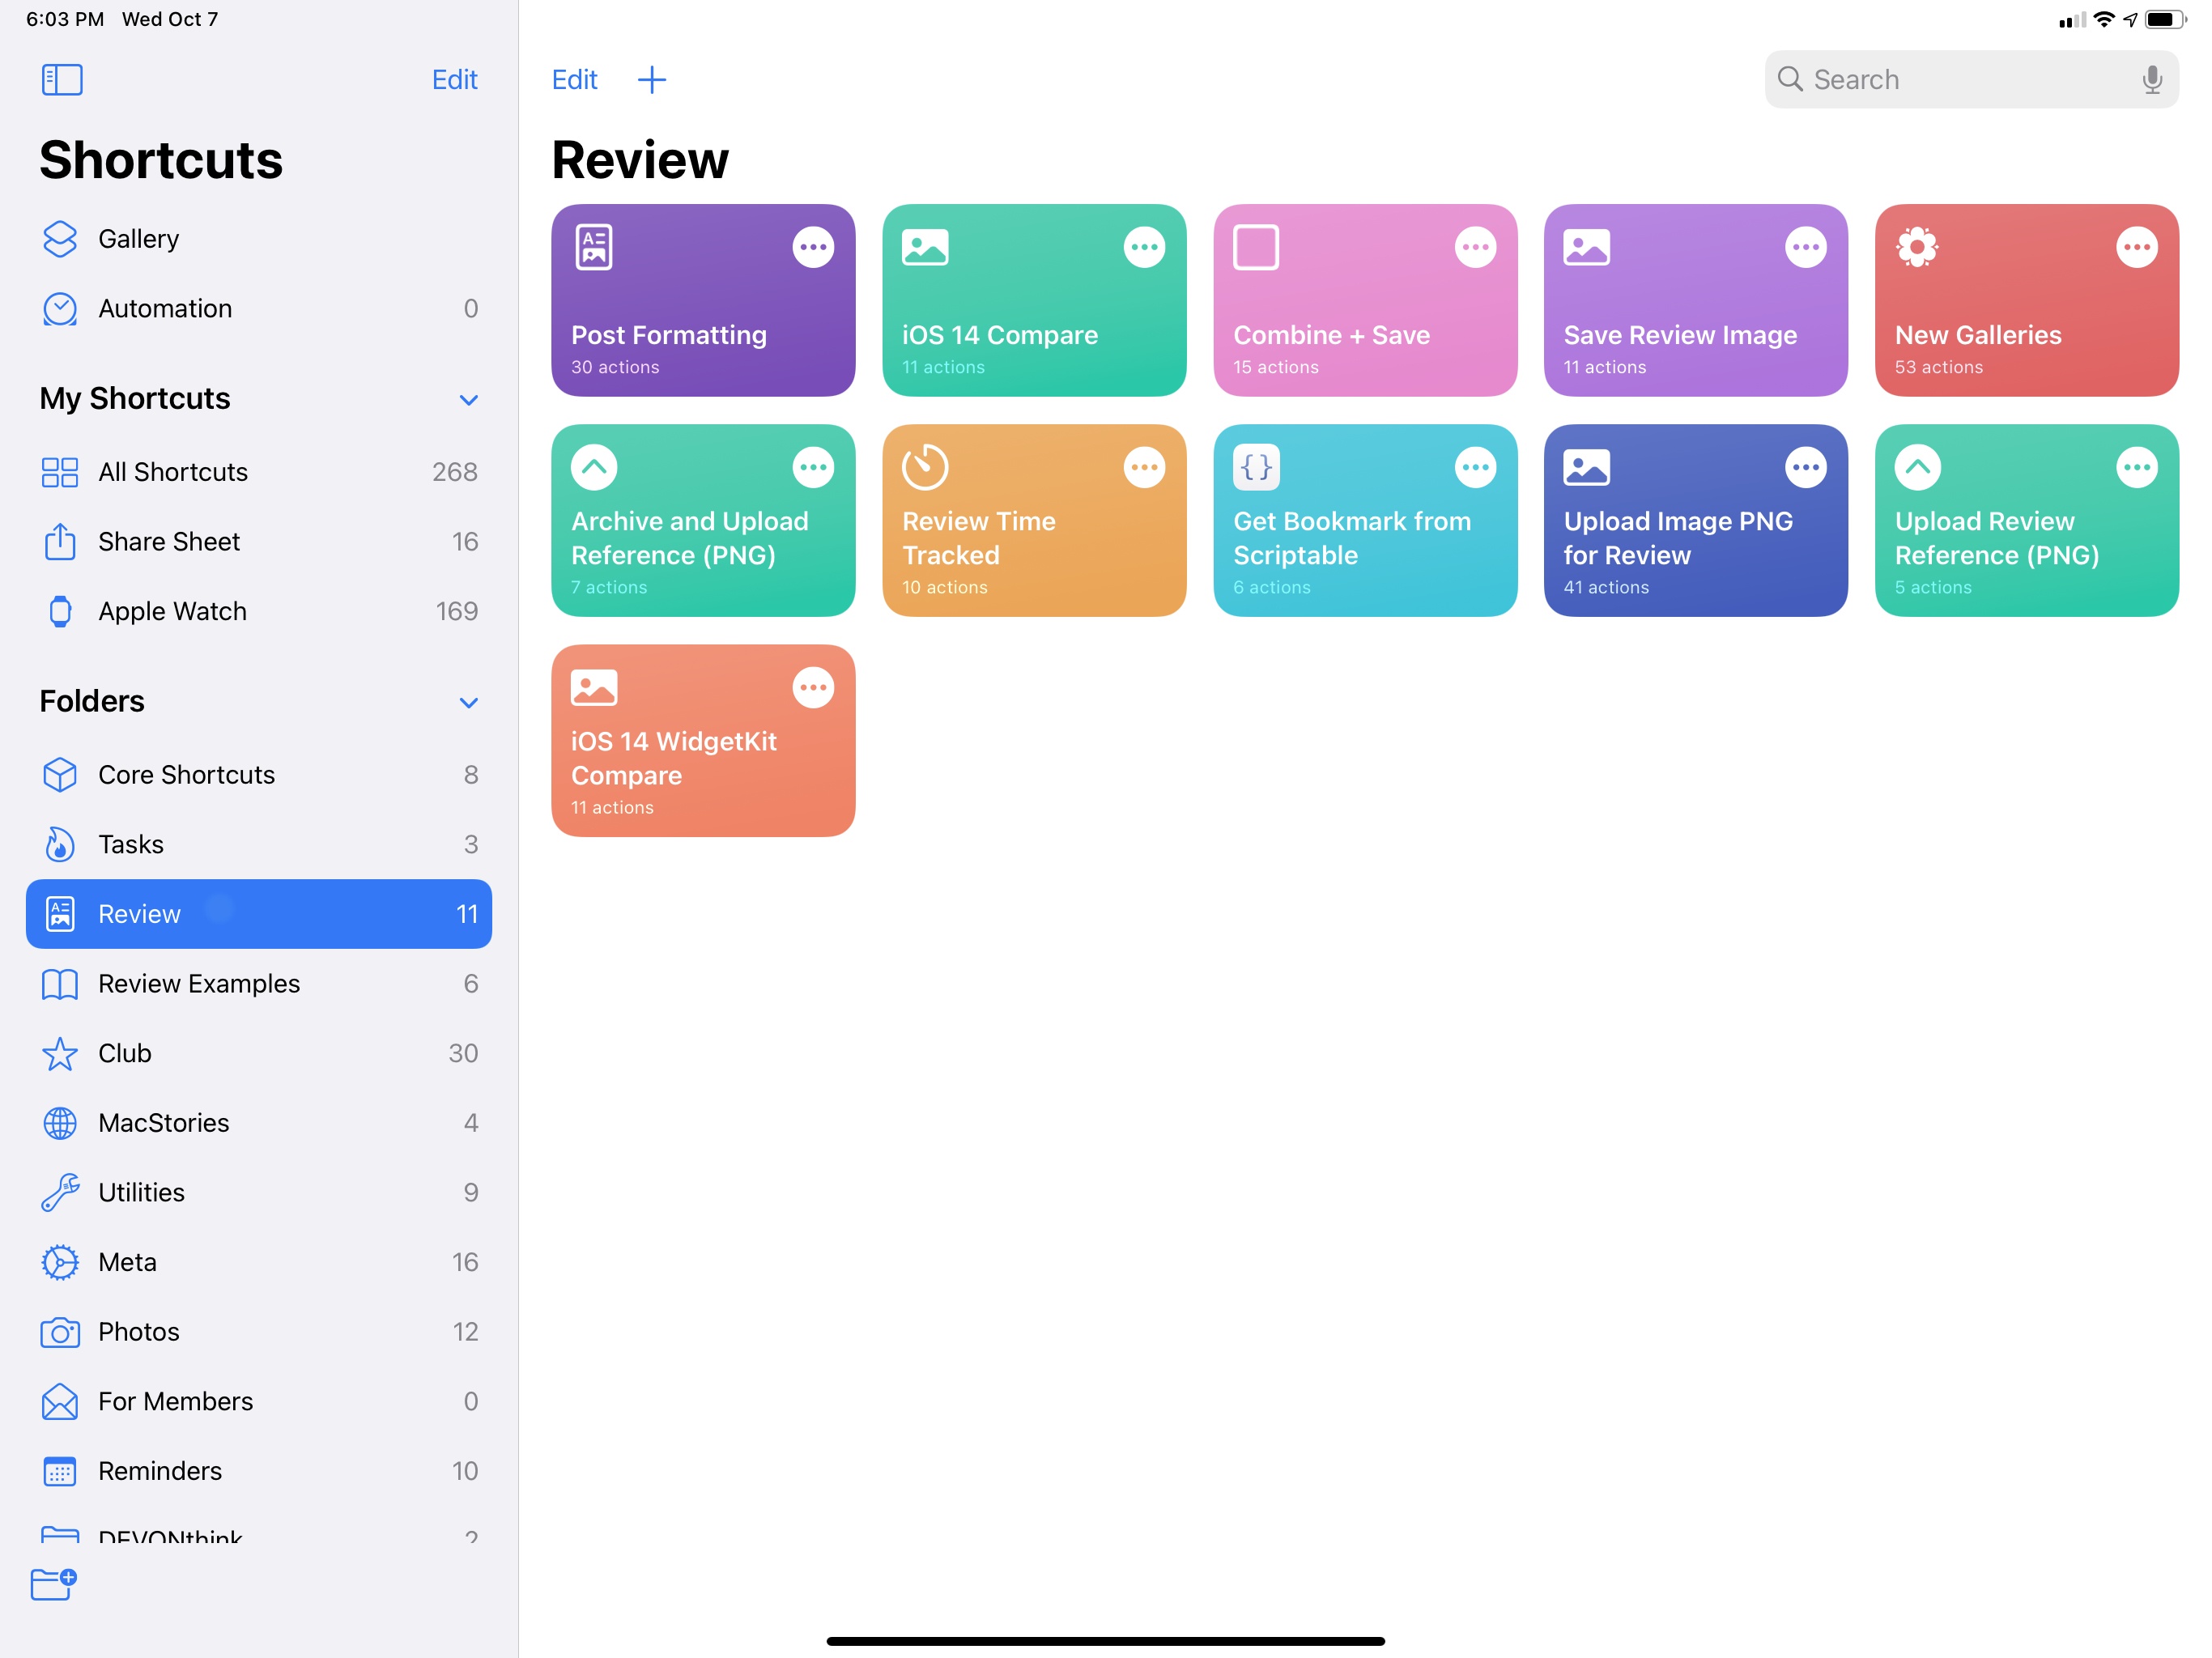Tap the Utilities wrench icon
Screen dimensions: 2212x1658
tap(60, 1192)
